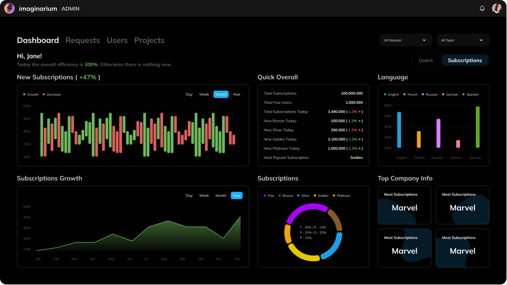Select Year range in Subscriptions Growth
Viewport: 507px width, 285px height.
[237, 195]
